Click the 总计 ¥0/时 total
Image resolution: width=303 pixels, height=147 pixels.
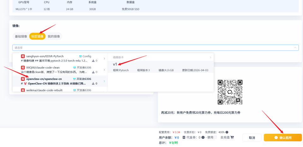click(173, 143)
